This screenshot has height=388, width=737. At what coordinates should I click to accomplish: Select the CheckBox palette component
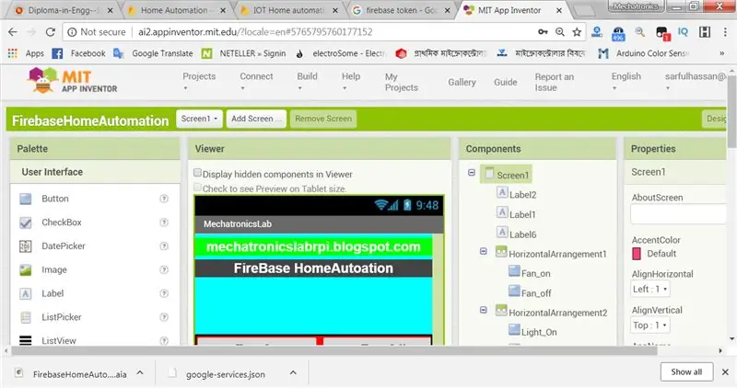coord(61,223)
